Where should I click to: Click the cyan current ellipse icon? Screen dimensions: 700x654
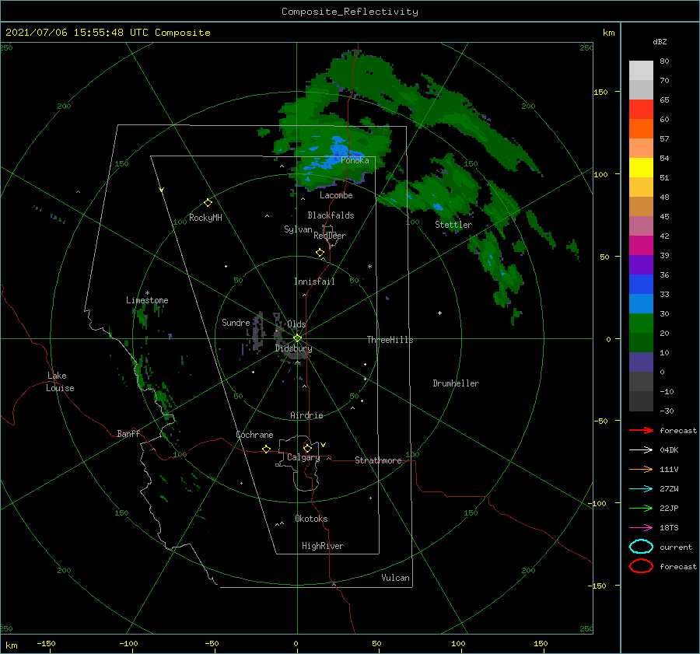coord(641,547)
